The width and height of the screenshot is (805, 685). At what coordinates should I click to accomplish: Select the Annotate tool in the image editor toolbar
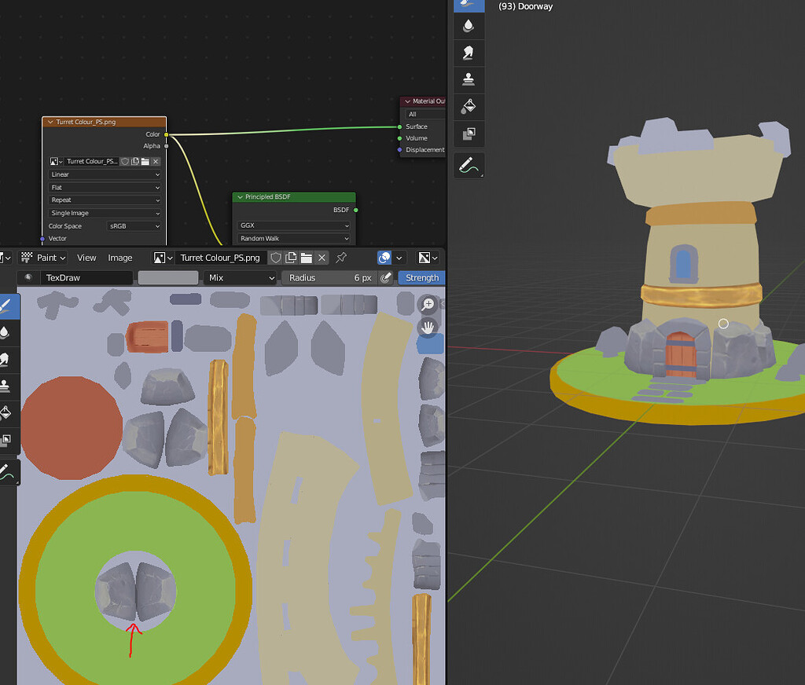click(x=6, y=472)
